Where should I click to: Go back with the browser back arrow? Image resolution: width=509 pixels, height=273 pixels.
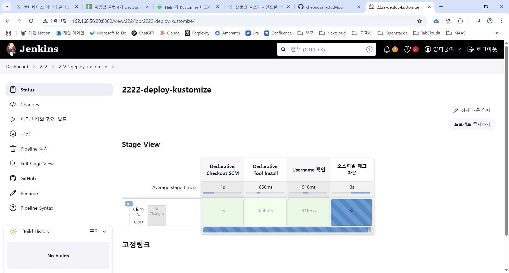pos(7,21)
